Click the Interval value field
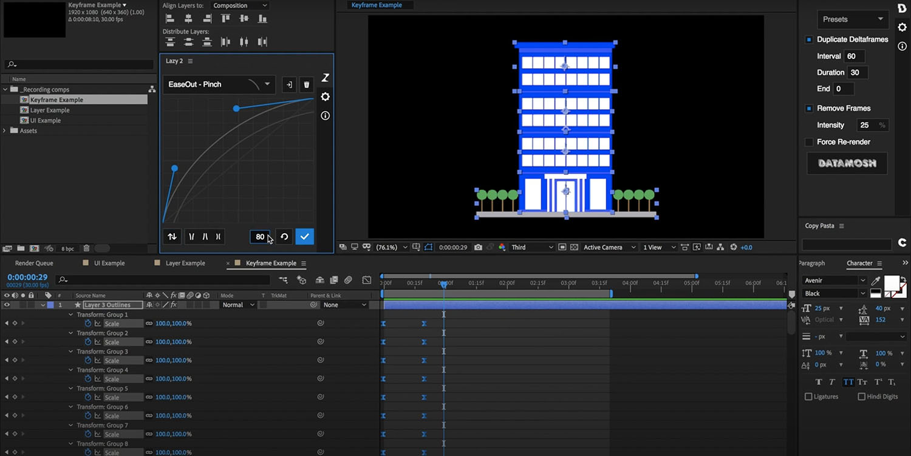The height and width of the screenshot is (456, 911). 854,56
